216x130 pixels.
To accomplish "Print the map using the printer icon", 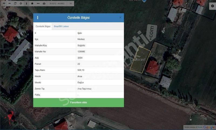I will (x=44, y=4).
